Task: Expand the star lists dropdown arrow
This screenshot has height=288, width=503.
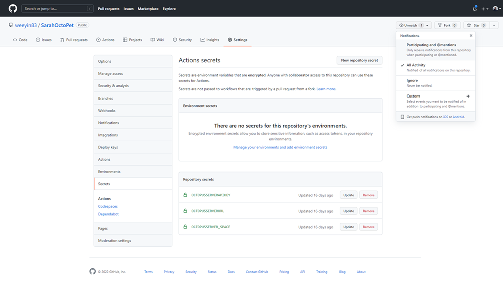Action: [x=494, y=25]
